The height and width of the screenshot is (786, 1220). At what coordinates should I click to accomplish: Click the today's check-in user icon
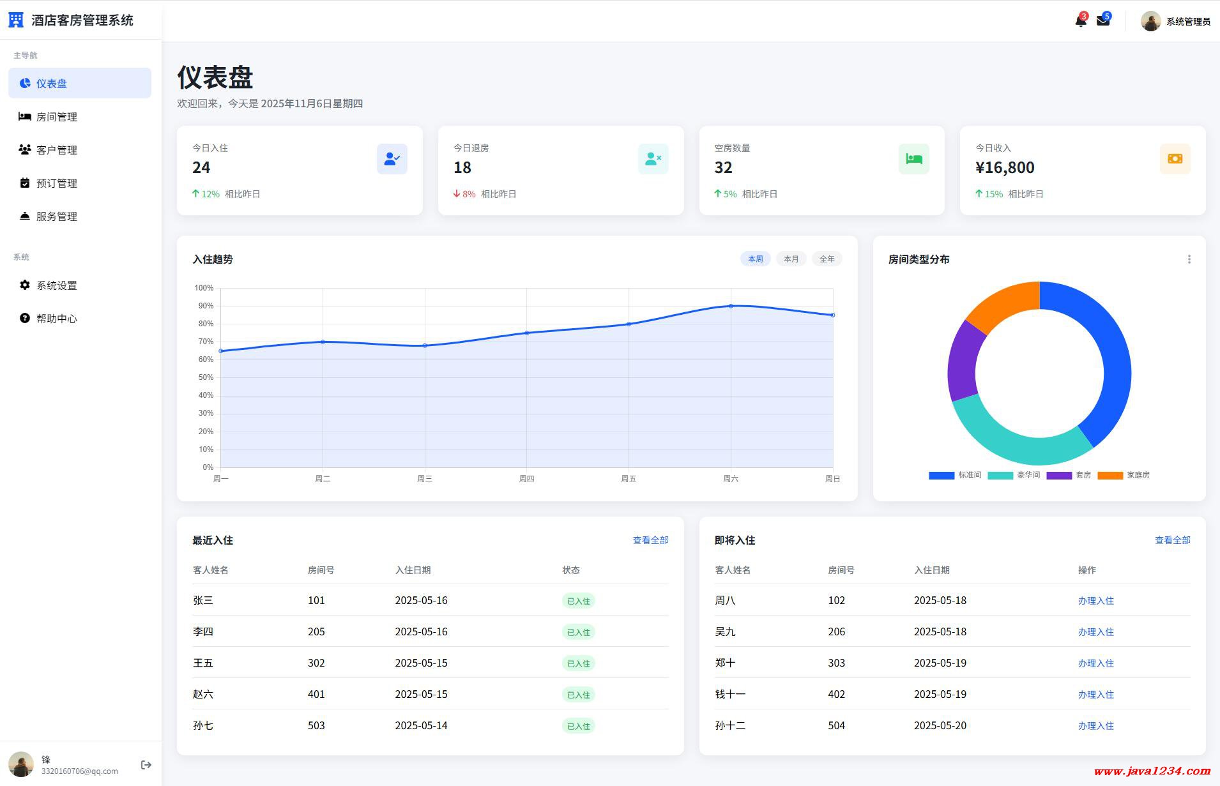pyautogui.click(x=392, y=159)
